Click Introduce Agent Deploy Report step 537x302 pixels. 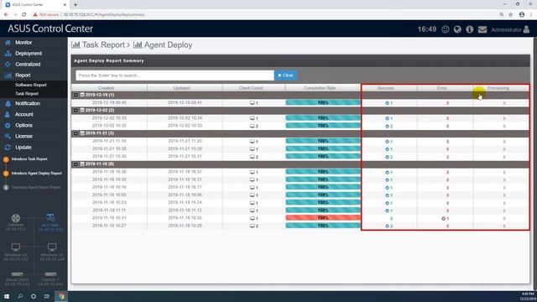click(x=37, y=174)
